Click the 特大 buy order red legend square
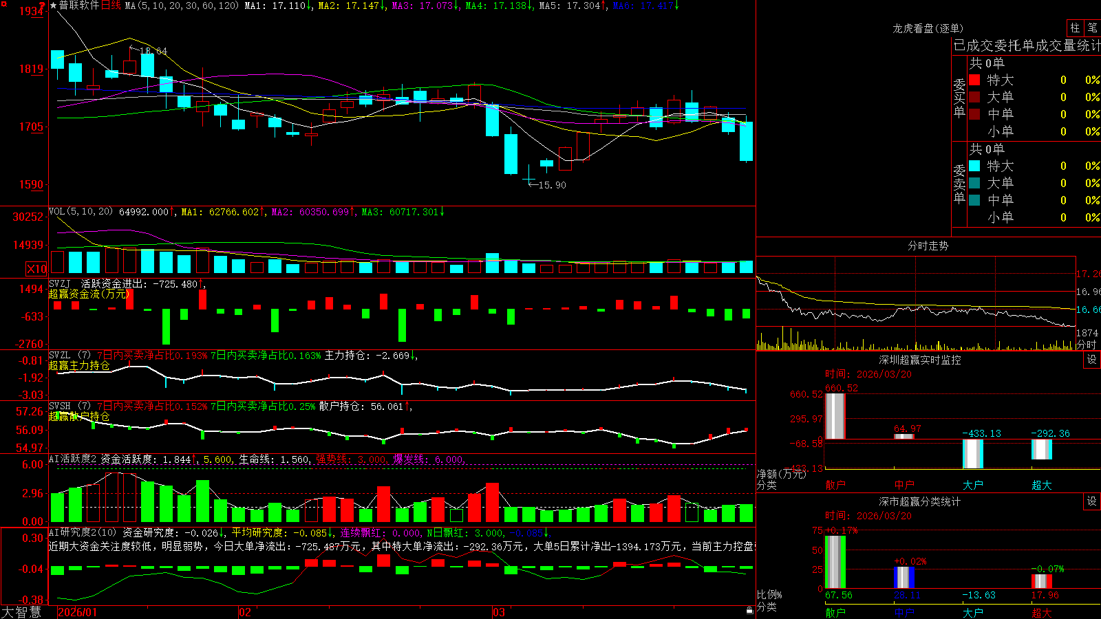 974,80
